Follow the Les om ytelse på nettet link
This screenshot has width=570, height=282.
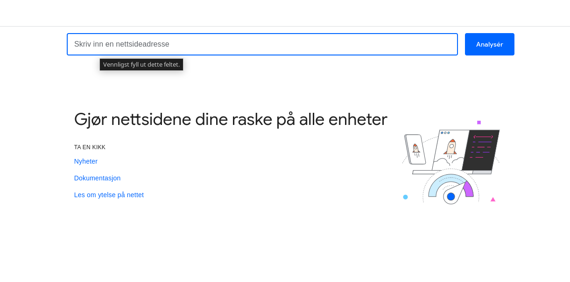pyautogui.click(x=109, y=195)
